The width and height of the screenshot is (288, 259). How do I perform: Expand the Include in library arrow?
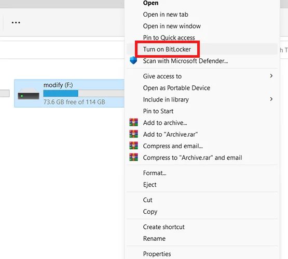pos(271,99)
